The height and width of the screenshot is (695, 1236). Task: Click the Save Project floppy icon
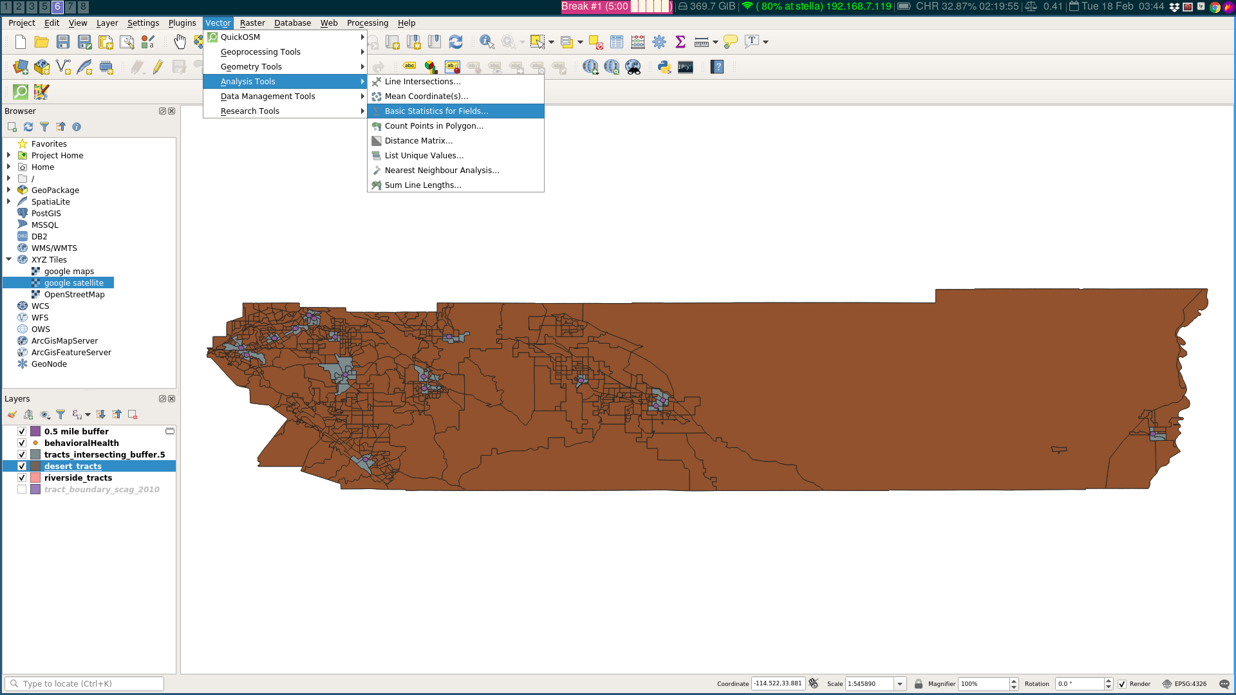[63, 42]
